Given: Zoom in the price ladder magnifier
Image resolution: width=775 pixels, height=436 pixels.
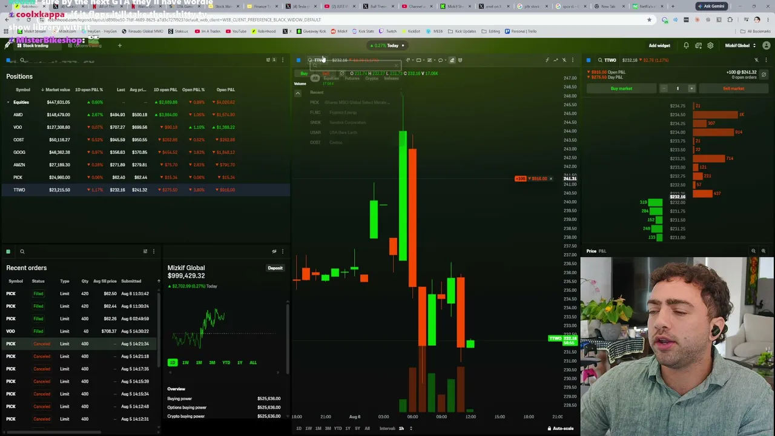Looking at the screenshot, I should click(763, 251).
